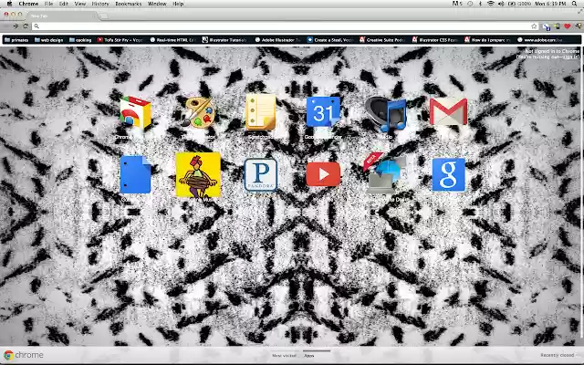Open the Help menu
Viewport: 584px width, 365px height.
(x=178, y=4)
